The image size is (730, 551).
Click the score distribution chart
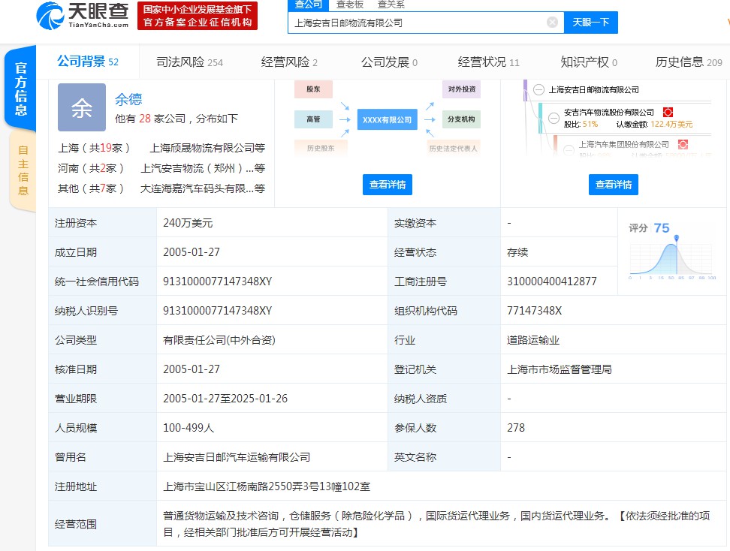pos(672,259)
